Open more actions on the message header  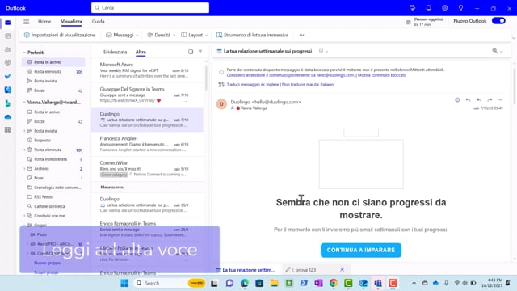click(501, 100)
